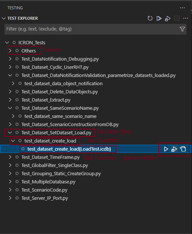Expand test_dataset_data_object_notification function
This screenshot has width=192, height=234.
[13, 83]
